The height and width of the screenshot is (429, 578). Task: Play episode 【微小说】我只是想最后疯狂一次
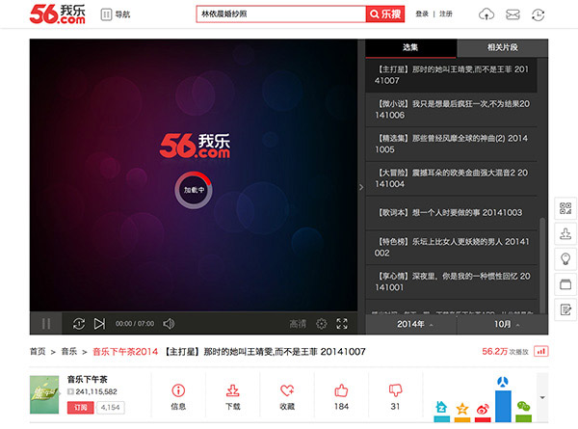click(x=451, y=110)
